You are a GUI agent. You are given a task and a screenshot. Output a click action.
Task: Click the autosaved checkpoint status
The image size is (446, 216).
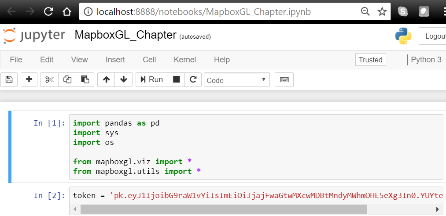click(x=195, y=37)
